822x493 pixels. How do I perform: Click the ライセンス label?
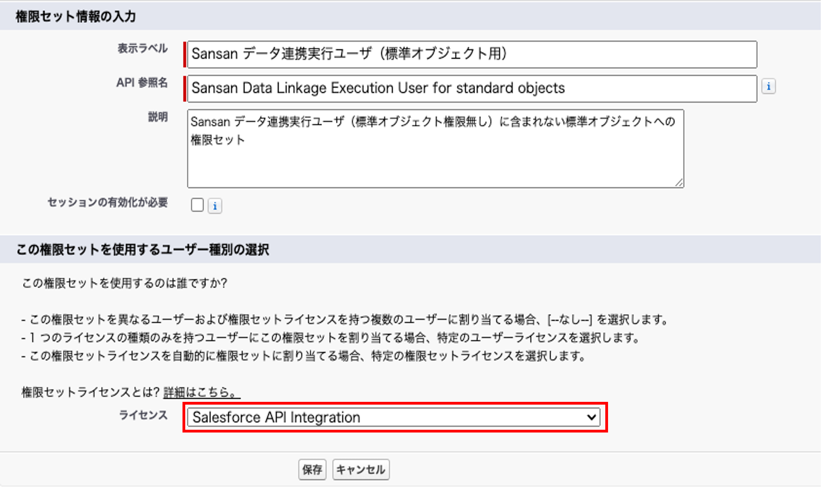143,415
